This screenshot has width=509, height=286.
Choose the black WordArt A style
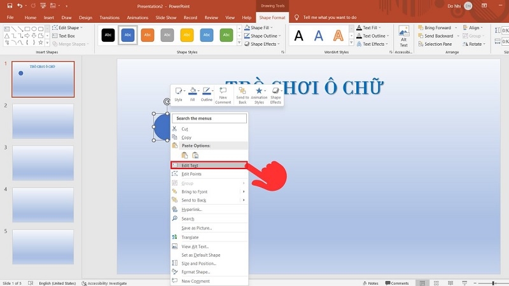pos(298,36)
